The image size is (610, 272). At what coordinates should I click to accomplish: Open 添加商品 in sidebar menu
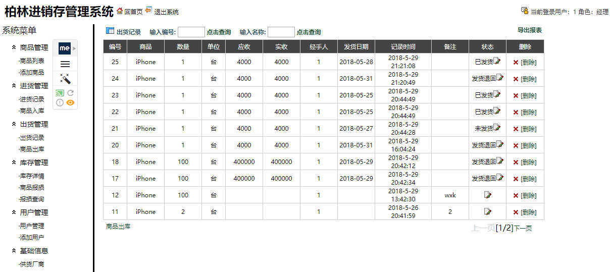pyautogui.click(x=32, y=72)
